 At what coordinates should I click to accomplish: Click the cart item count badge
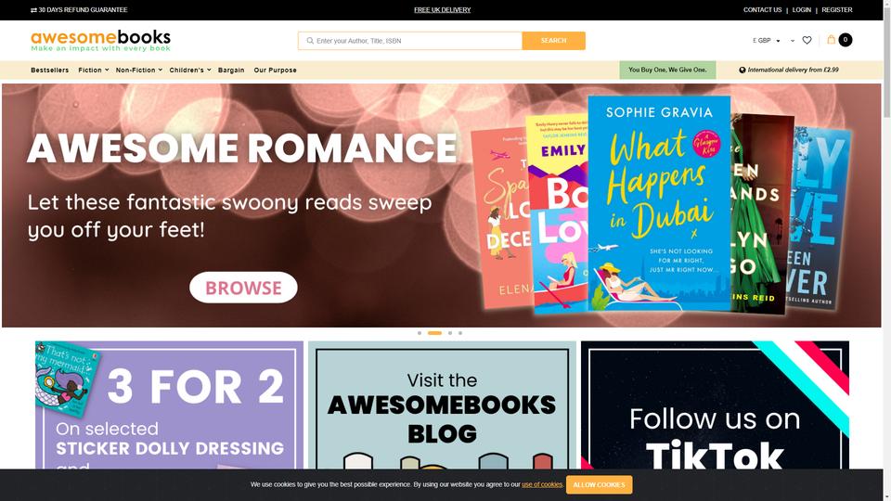846,40
